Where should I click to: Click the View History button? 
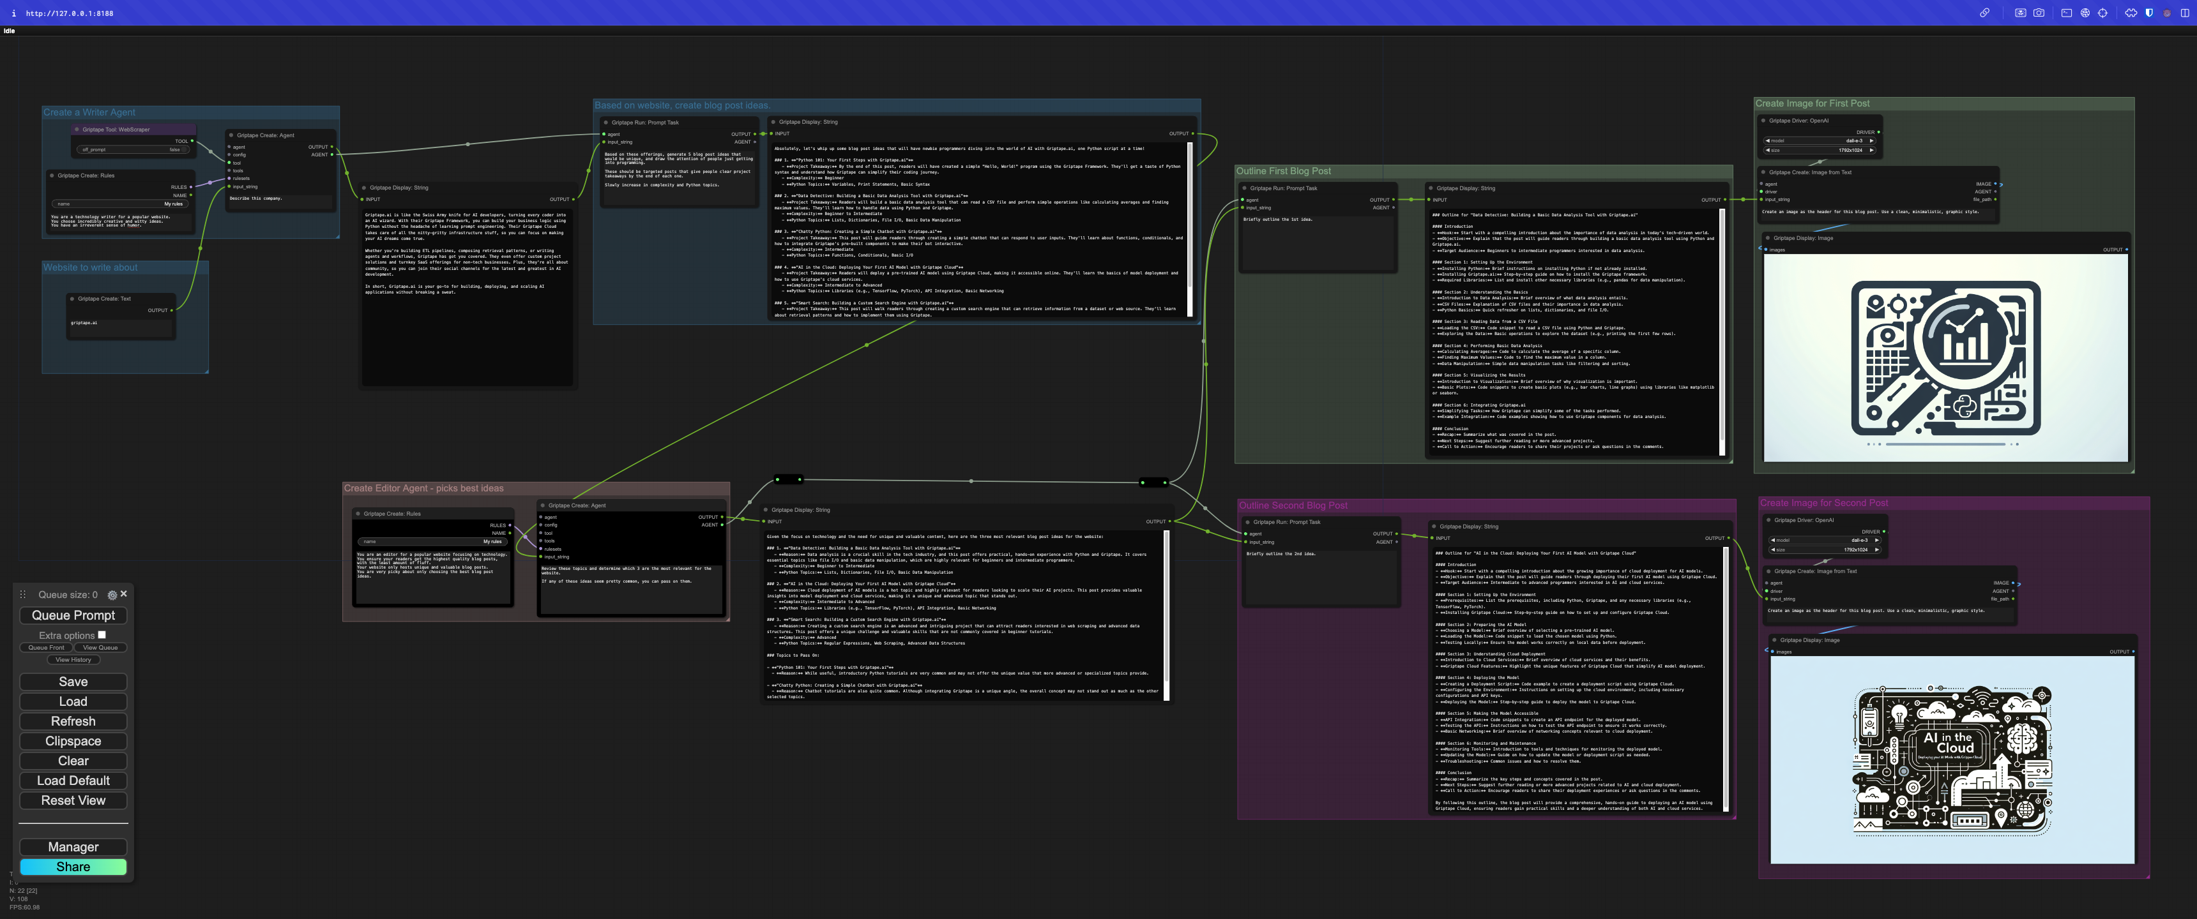click(73, 660)
